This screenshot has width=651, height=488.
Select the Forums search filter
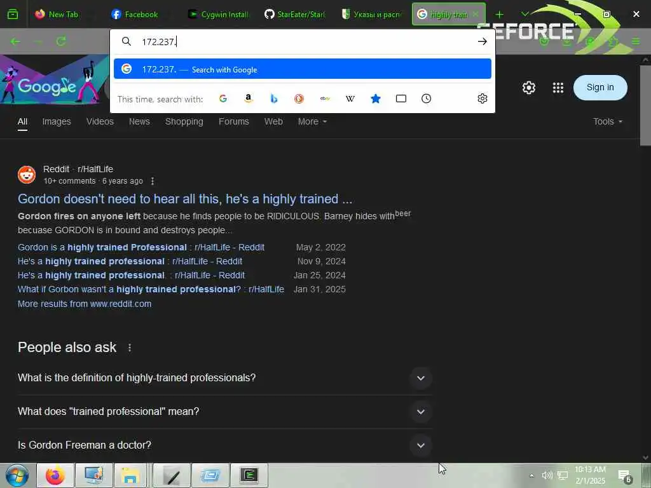(234, 121)
